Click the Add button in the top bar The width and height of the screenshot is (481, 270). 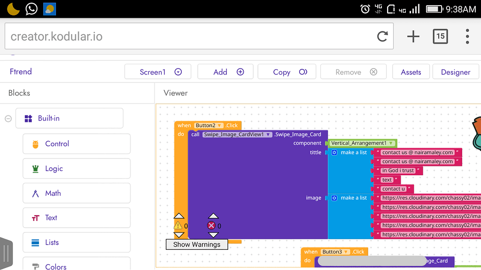[x=225, y=72]
